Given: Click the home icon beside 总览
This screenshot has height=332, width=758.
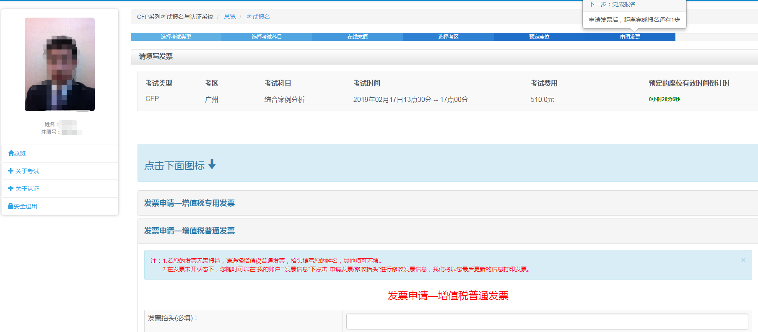Looking at the screenshot, I should click(x=11, y=153).
